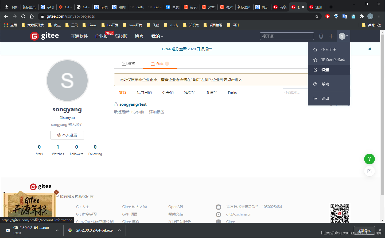Click the 个人设置 button
385x238 pixels.
coord(67,135)
